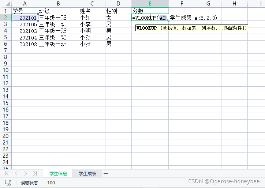The width and height of the screenshot is (265, 188).
Task: Select the 学号 header cell
Action: [25, 11]
